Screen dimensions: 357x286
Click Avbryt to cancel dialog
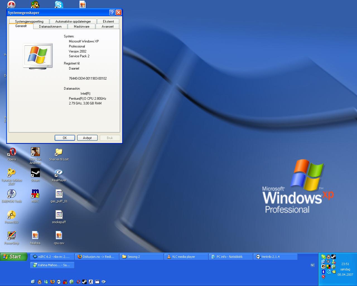point(87,138)
